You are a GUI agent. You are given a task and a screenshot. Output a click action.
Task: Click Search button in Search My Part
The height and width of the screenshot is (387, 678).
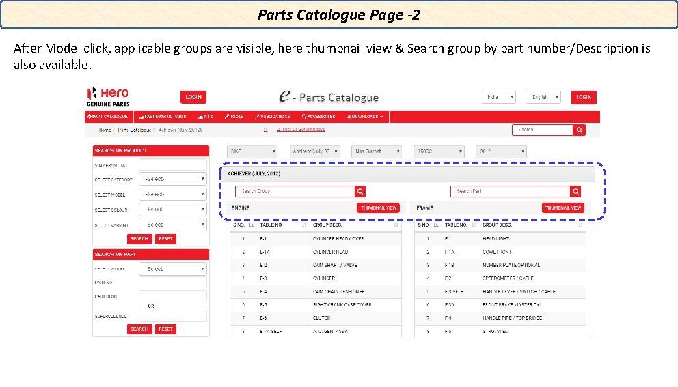tap(139, 329)
